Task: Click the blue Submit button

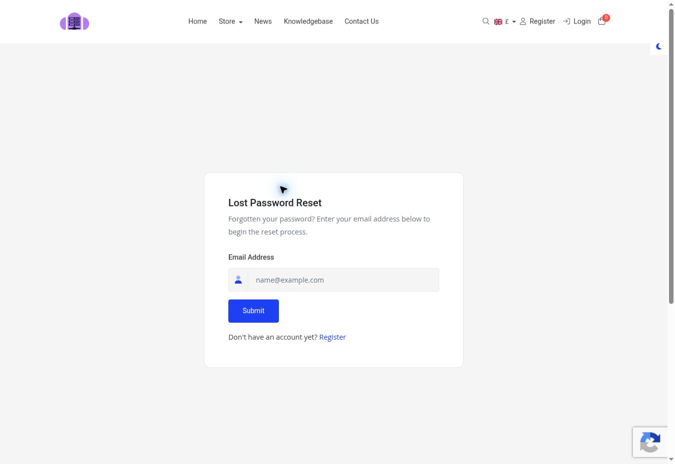Action: (x=253, y=311)
